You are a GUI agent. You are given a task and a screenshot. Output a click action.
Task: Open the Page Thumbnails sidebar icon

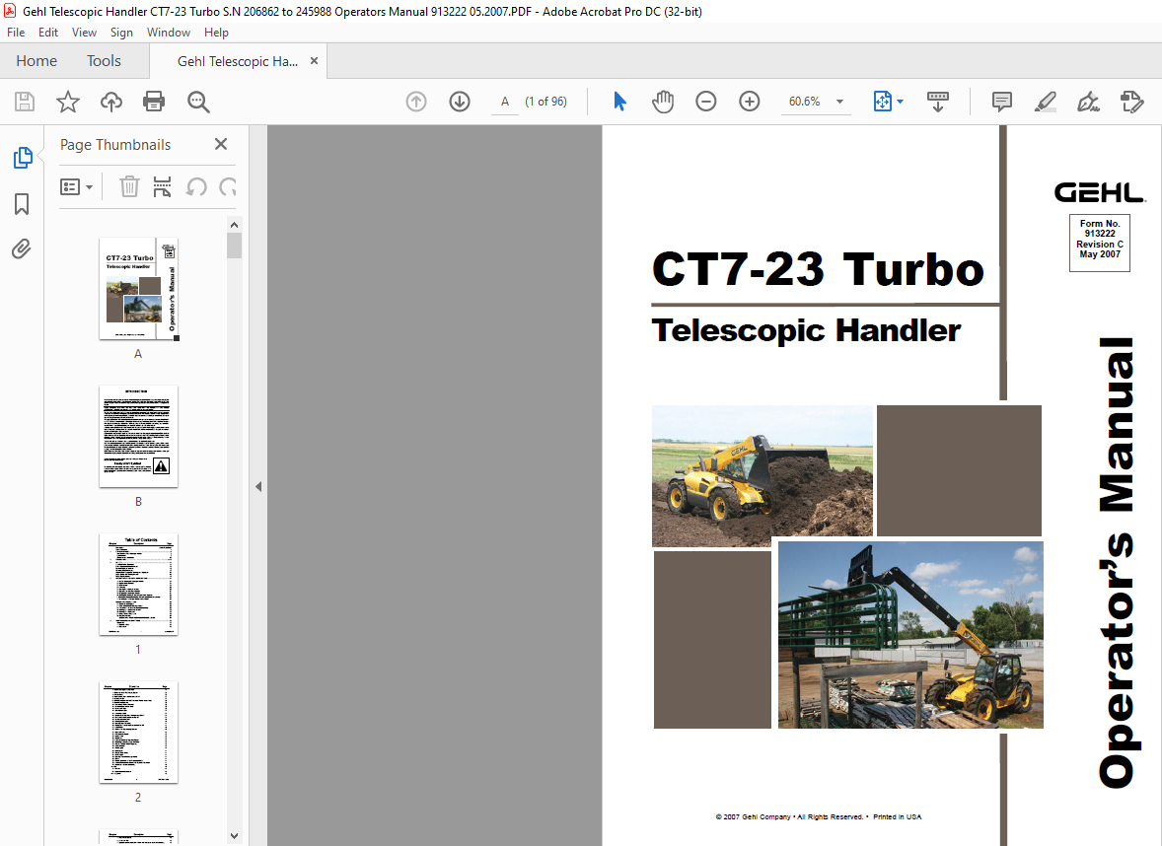[x=23, y=158]
